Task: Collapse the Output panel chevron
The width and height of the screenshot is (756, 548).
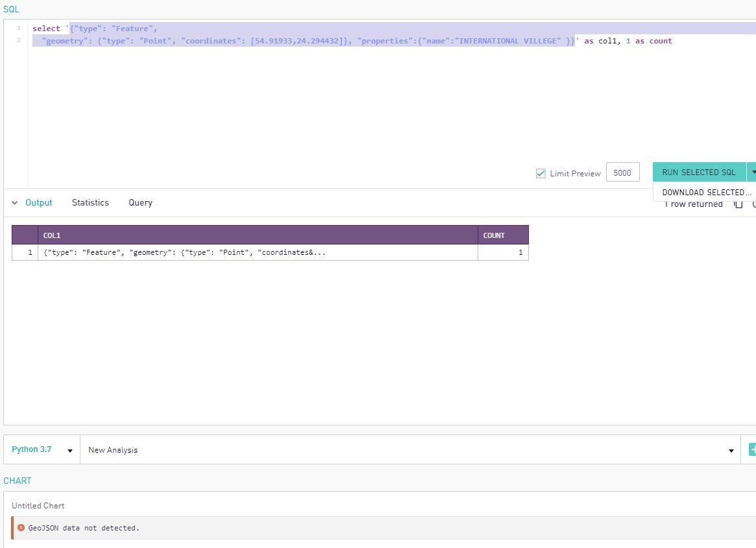Action: click(14, 203)
